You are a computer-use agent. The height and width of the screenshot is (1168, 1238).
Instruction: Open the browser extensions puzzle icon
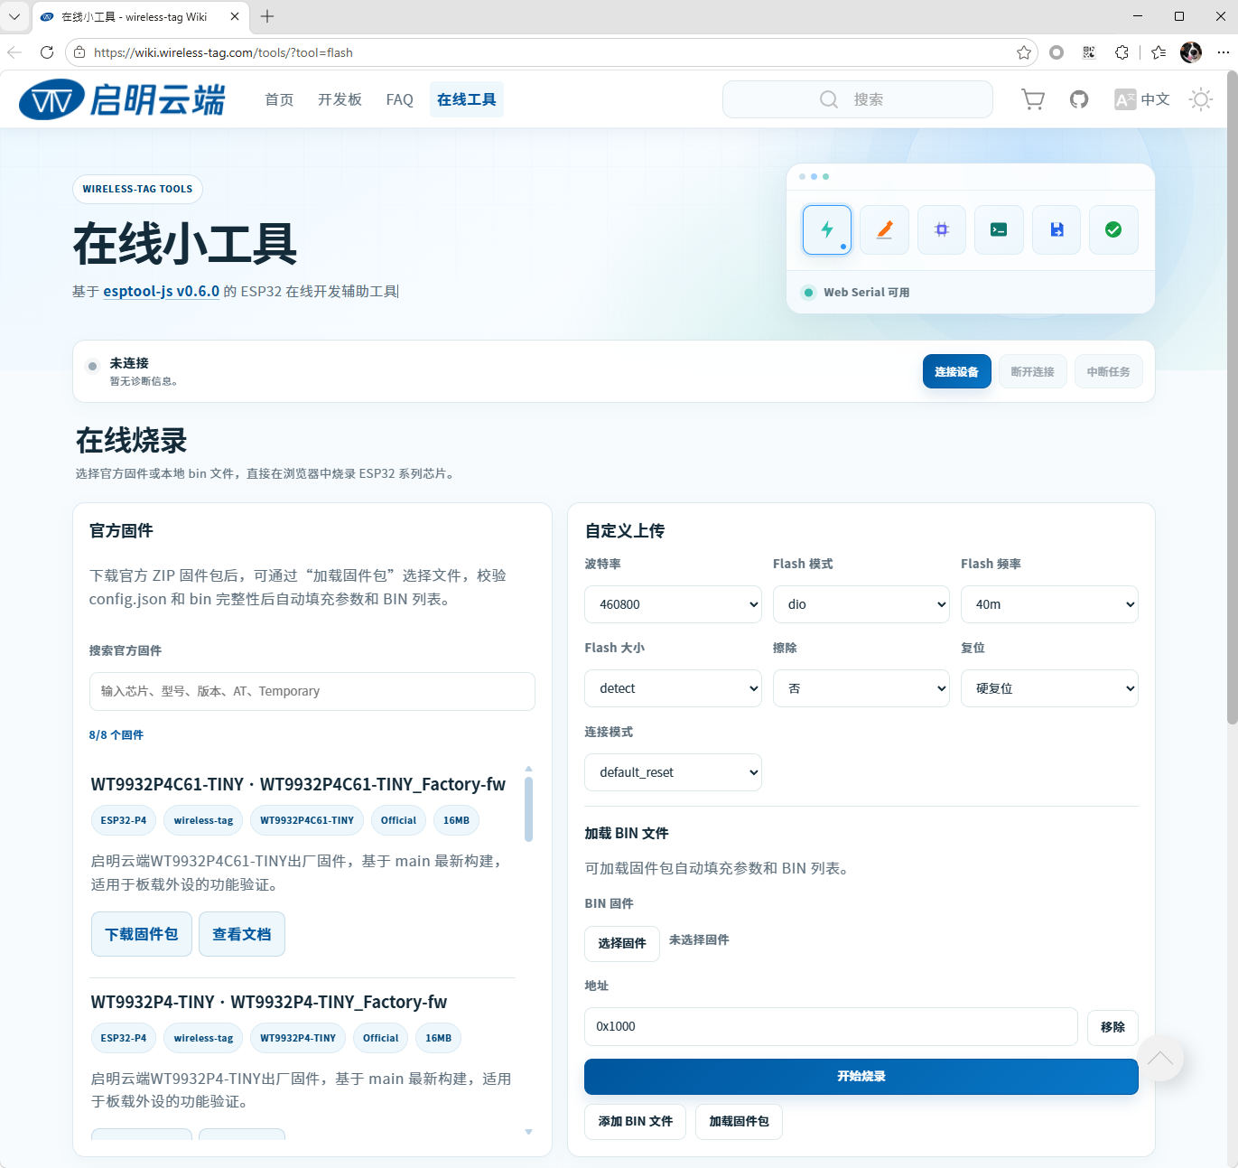pyautogui.click(x=1122, y=52)
